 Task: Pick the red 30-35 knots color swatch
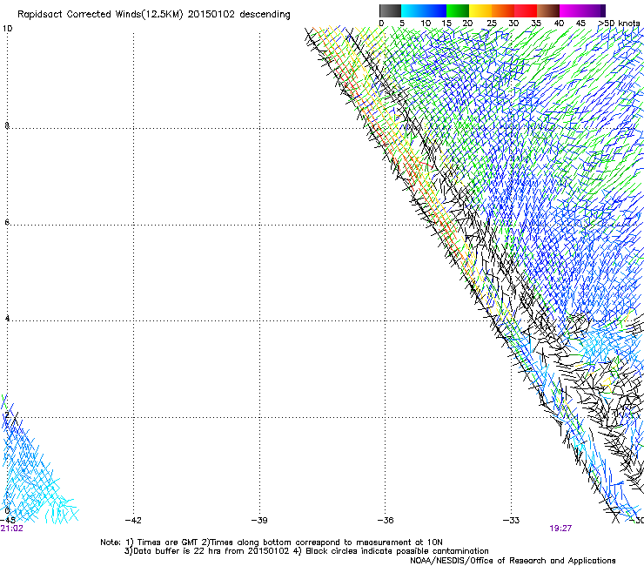pyautogui.click(x=526, y=10)
